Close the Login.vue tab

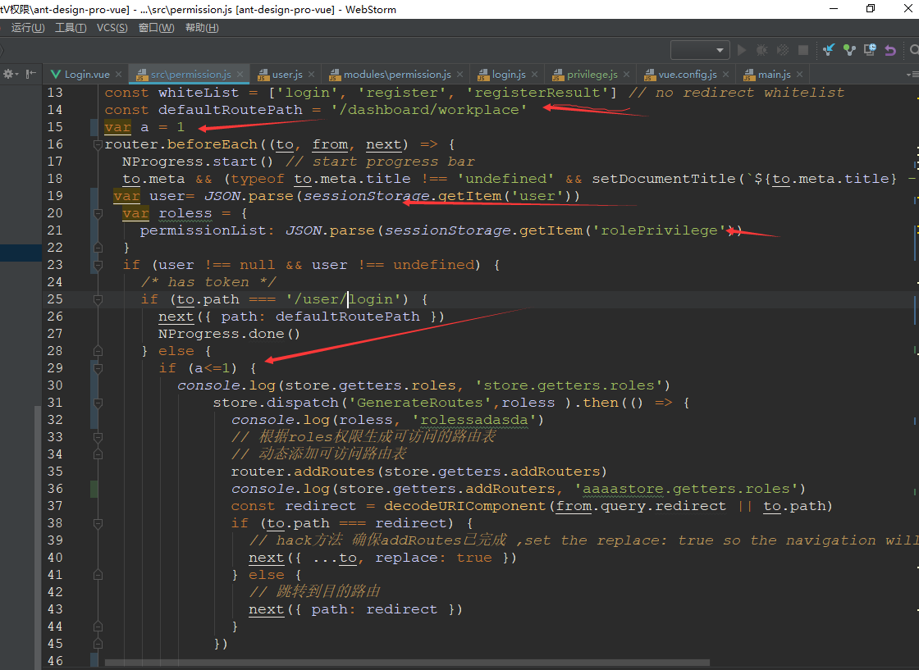[118, 75]
